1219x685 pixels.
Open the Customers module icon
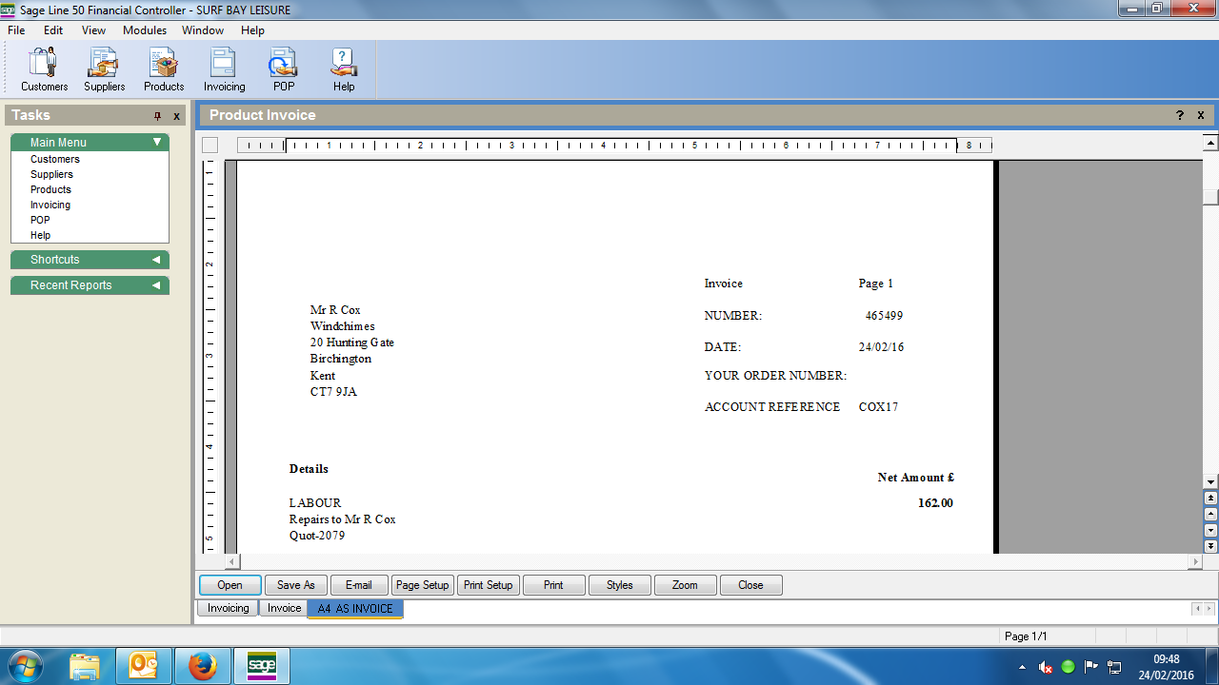click(x=44, y=69)
